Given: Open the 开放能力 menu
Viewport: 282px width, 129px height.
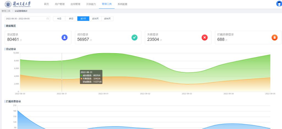Looking at the screenshot, I should pyautogui.click(x=91, y=4).
